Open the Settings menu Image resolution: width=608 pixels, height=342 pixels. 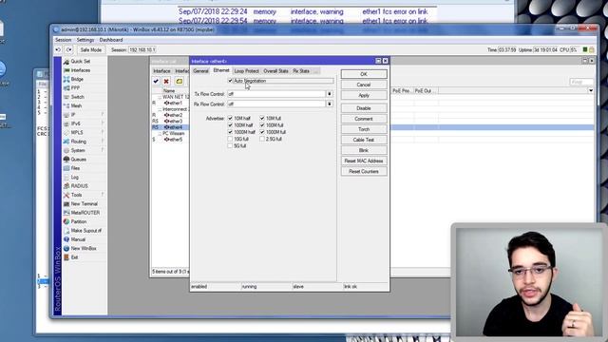[85, 40]
